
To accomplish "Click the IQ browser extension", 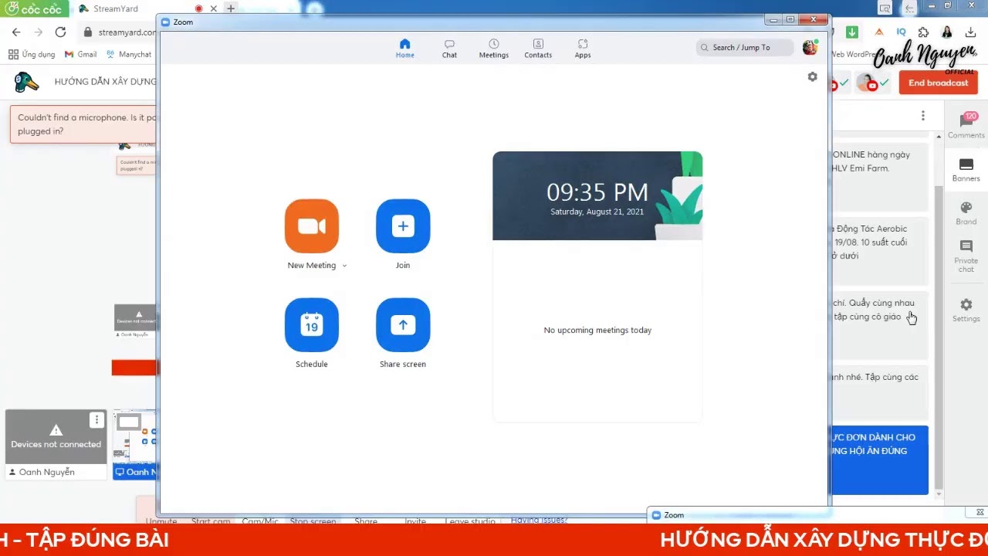I will [x=901, y=32].
